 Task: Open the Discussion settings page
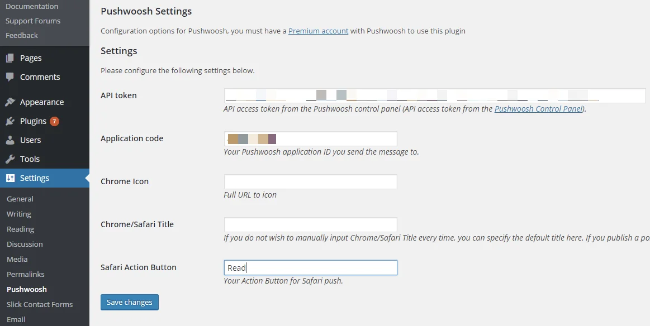point(25,244)
